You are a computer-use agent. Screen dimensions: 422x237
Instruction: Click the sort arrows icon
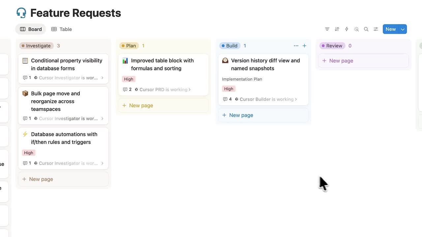[x=337, y=29]
